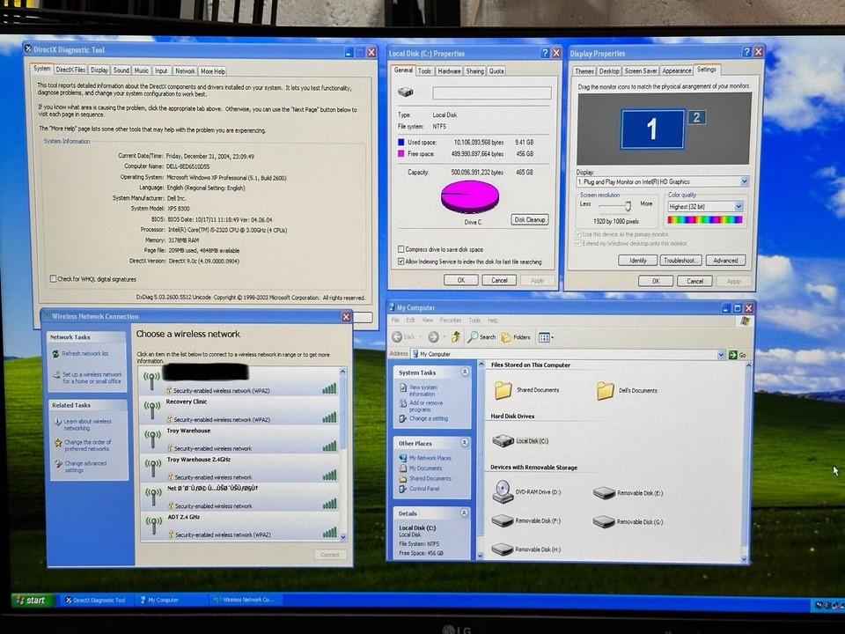Open the Shared Documents folder
This screenshot has height=634, width=845.
coord(503,389)
